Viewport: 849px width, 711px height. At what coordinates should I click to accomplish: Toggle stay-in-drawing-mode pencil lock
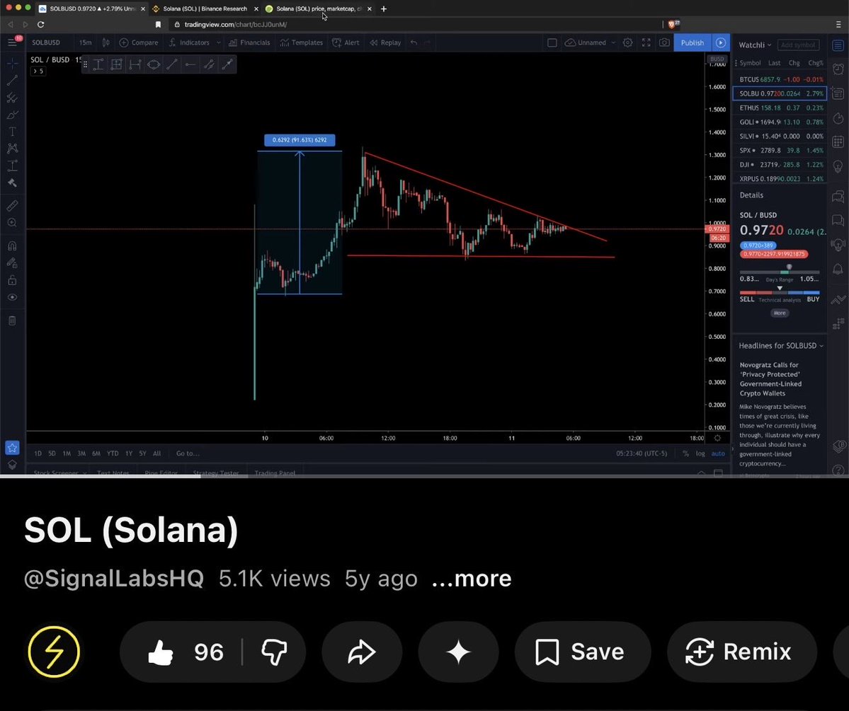(x=12, y=263)
